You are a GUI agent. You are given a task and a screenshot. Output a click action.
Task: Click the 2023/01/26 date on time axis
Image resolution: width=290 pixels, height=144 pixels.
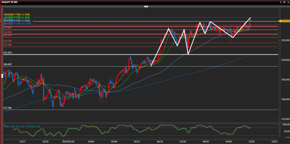pos(68,141)
